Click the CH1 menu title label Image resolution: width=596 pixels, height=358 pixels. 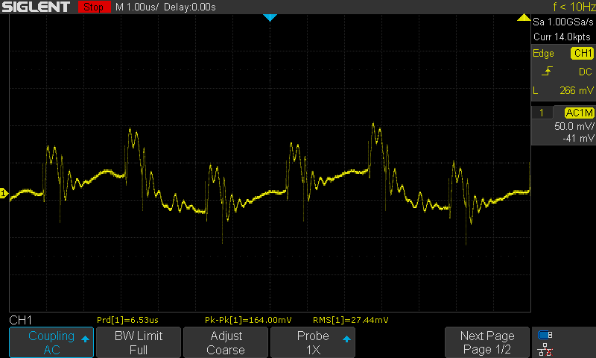[x=21, y=320]
